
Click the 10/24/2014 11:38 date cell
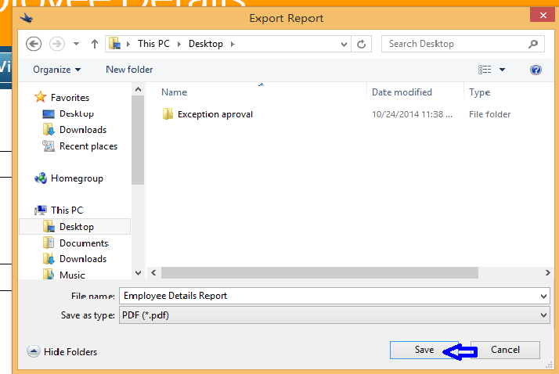tap(412, 114)
